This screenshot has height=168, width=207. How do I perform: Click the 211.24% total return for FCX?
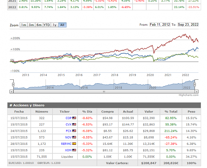[171, 131]
